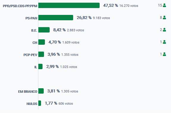Viewport: 171px width, 113px height.
Task: Click the person icon beside 8 seats
Action: (x=164, y=18)
